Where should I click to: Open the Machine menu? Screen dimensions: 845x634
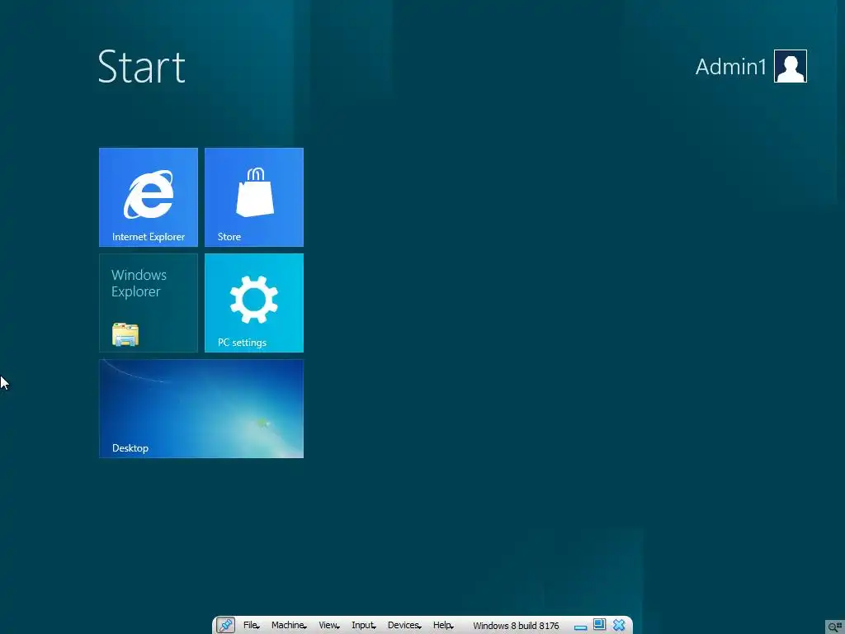click(289, 625)
